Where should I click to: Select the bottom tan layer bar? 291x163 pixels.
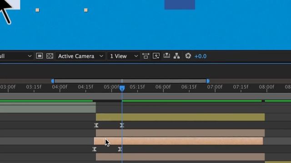(180, 157)
